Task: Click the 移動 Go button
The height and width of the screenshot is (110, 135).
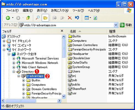Action: (126, 25)
